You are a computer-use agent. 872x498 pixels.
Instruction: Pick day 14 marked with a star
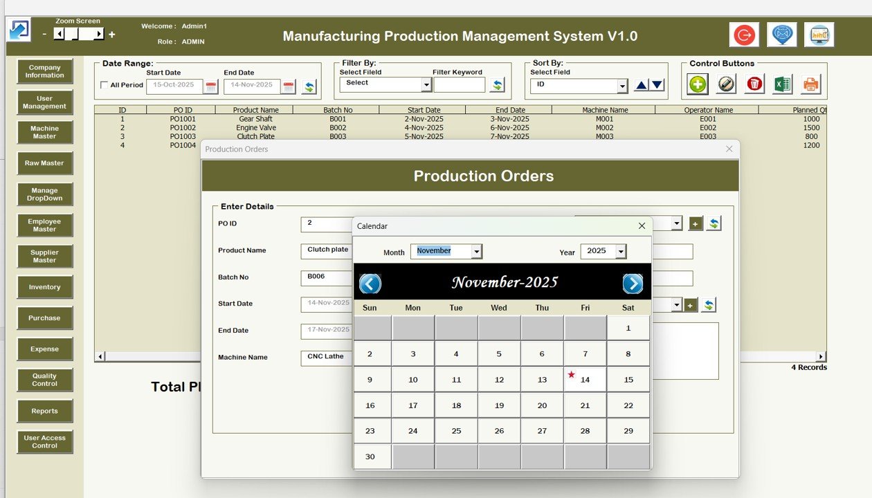tap(585, 380)
